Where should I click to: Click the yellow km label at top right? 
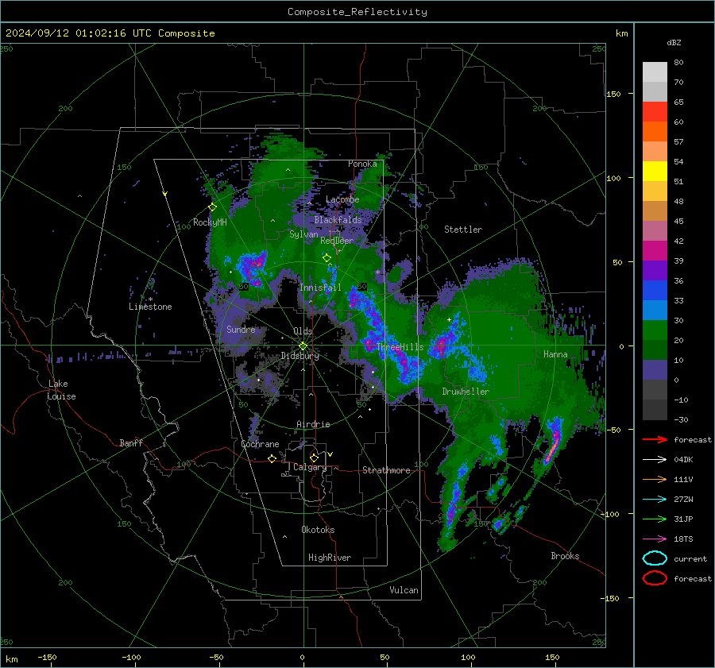[x=621, y=33]
